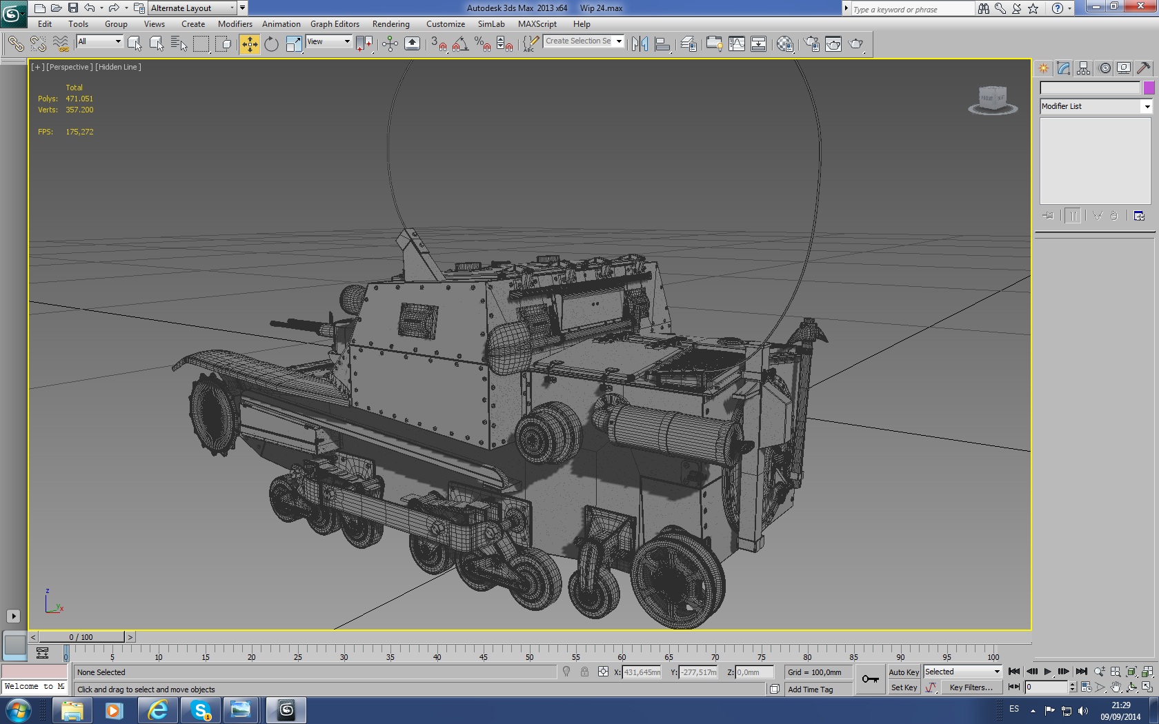
Task: Toggle Auto Key animation mode
Action: pos(903,672)
